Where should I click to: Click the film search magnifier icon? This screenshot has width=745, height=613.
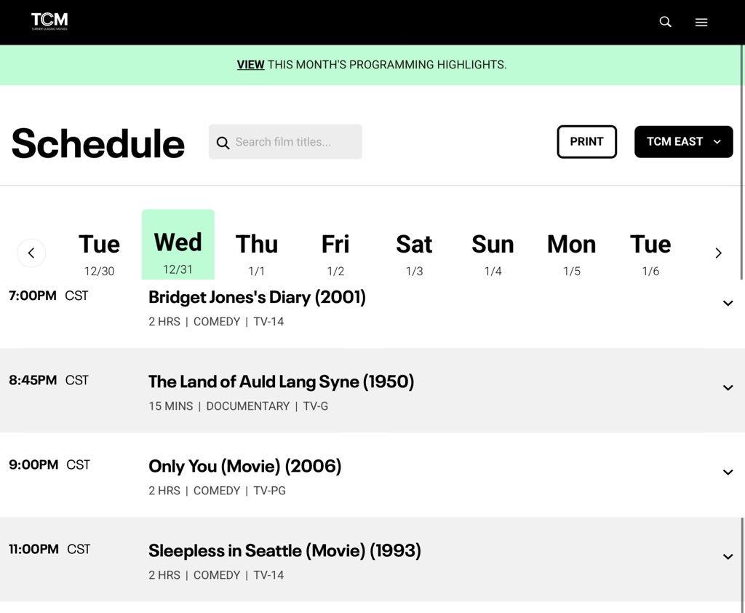click(x=223, y=143)
